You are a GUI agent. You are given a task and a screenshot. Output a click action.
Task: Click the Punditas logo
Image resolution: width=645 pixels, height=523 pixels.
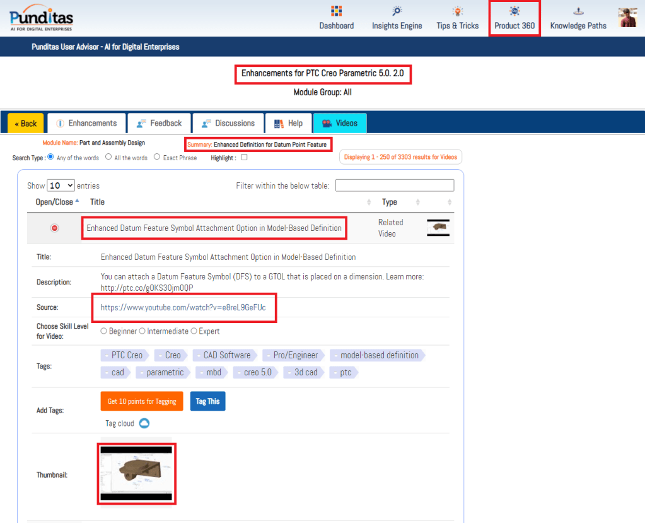(41, 18)
